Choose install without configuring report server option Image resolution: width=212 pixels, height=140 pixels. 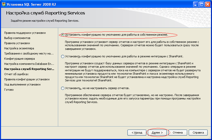coord(63,88)
